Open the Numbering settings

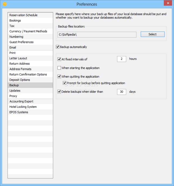click(x=30, y=37)
